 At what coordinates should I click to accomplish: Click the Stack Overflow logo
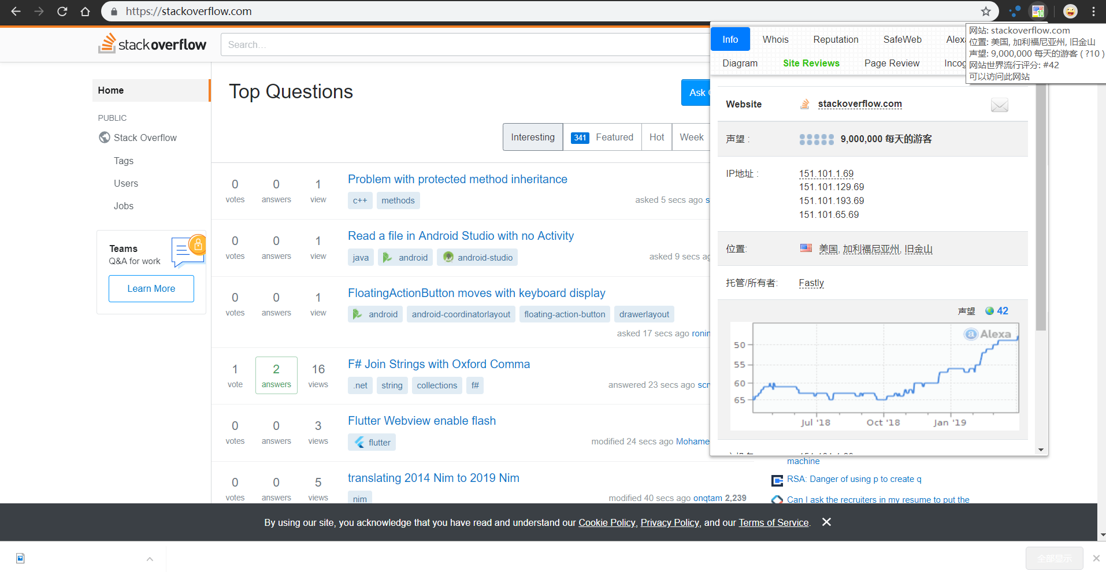pyautogui.click(x=152, y=44)
